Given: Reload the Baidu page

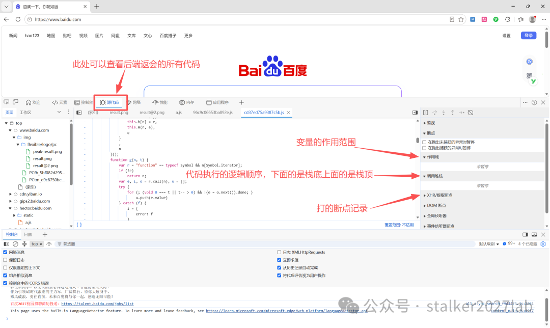Looking at the screenshot, I should point(18,19).
